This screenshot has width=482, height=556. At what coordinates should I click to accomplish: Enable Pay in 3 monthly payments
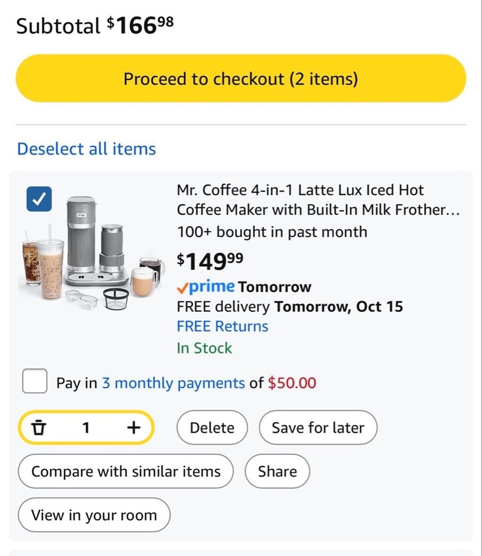coord(35,381)
